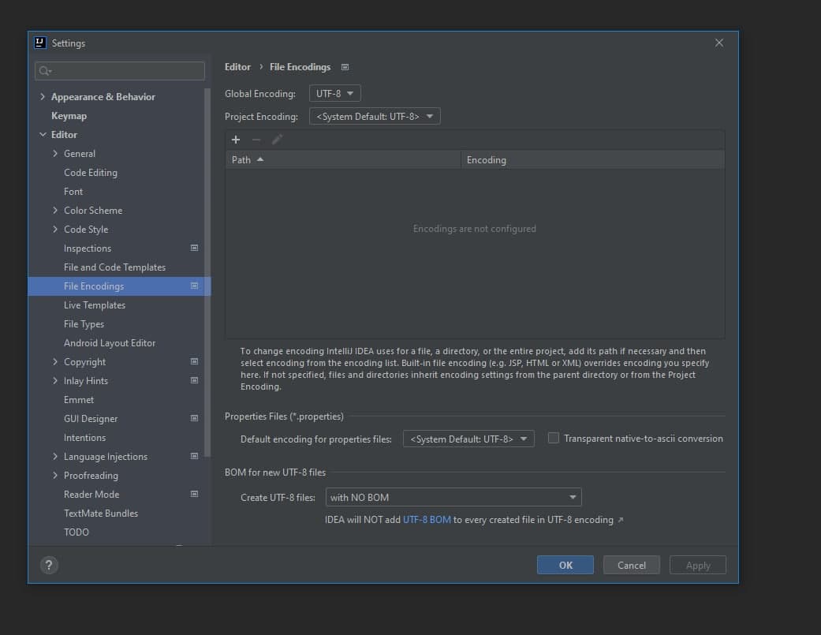Open help with the question mark button

pyautogui.click(x=49, y=566)
